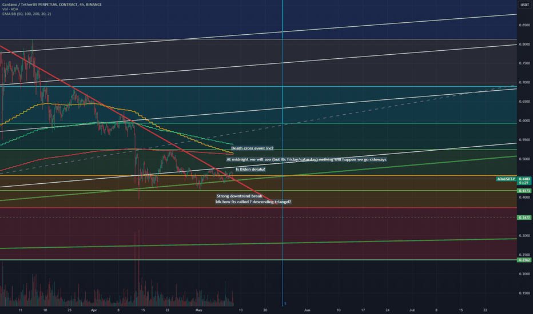Click the 0.7500 price axis value
The width and height of the screenshot is (533, 314).
(524, 63)
